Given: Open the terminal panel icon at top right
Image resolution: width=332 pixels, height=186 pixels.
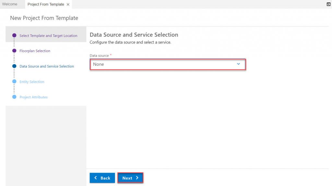Looking at the screenshot, I should point(328,4).
